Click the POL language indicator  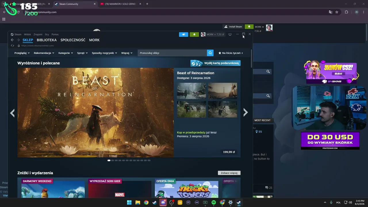coord(338,202)
